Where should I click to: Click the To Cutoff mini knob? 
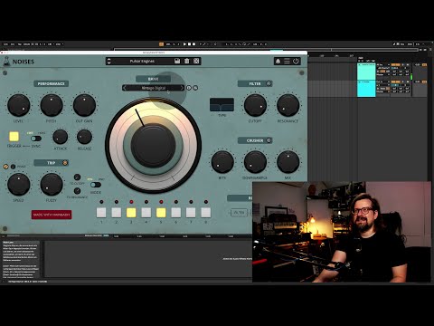pyautogui.click(x=77, y=177)
